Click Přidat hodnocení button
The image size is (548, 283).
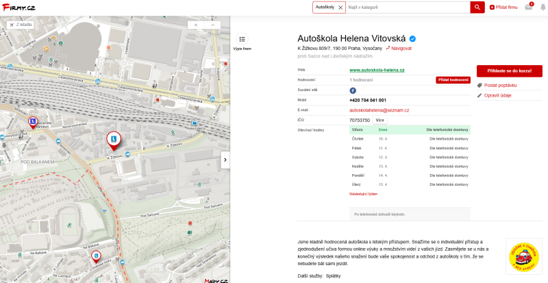[x=453, y=80]
